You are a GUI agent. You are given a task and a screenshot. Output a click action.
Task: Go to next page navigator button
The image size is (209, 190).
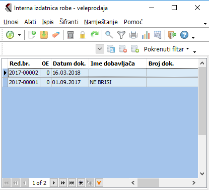pyautogui.click(x=63, y=183)
